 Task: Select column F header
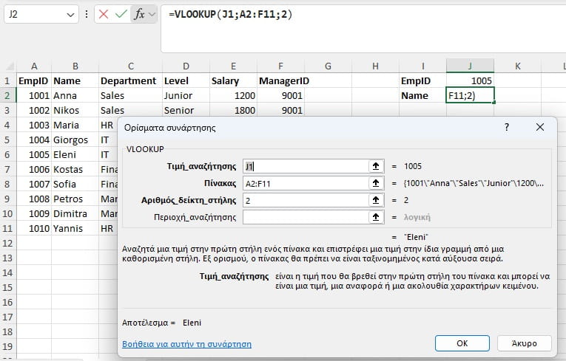(x=280, y=66)
